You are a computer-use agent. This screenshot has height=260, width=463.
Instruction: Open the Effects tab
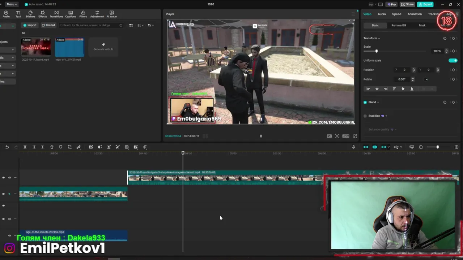tap(43, 14)
